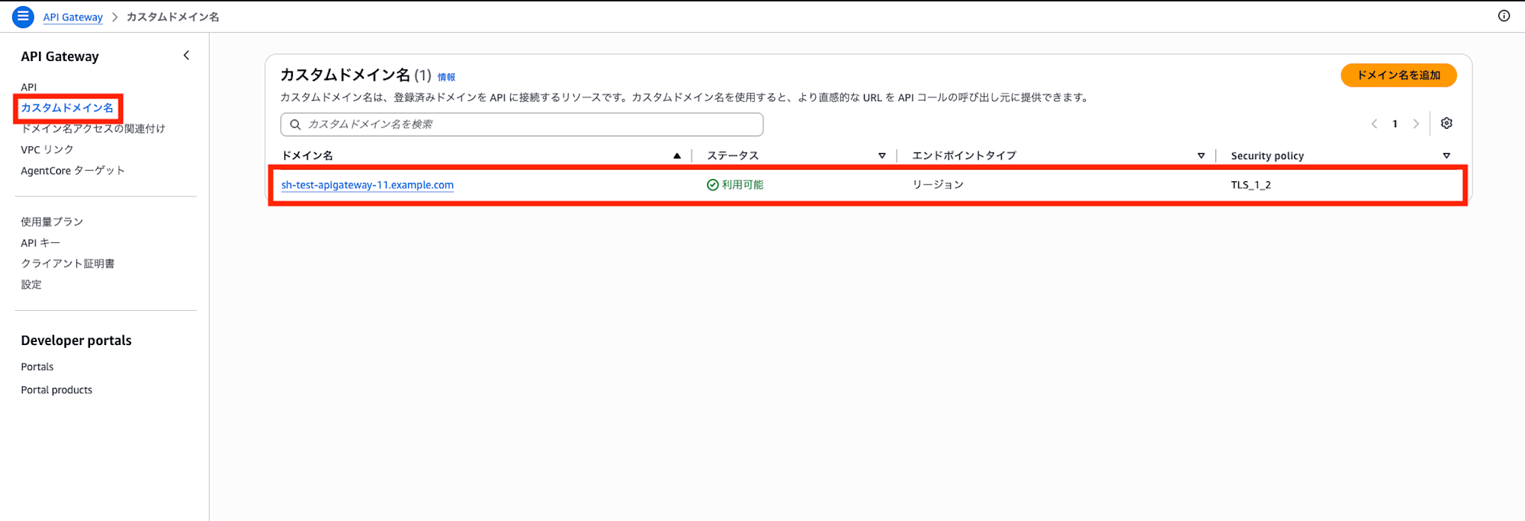
Task: Click the search magnifier icon
Action: 295,124
